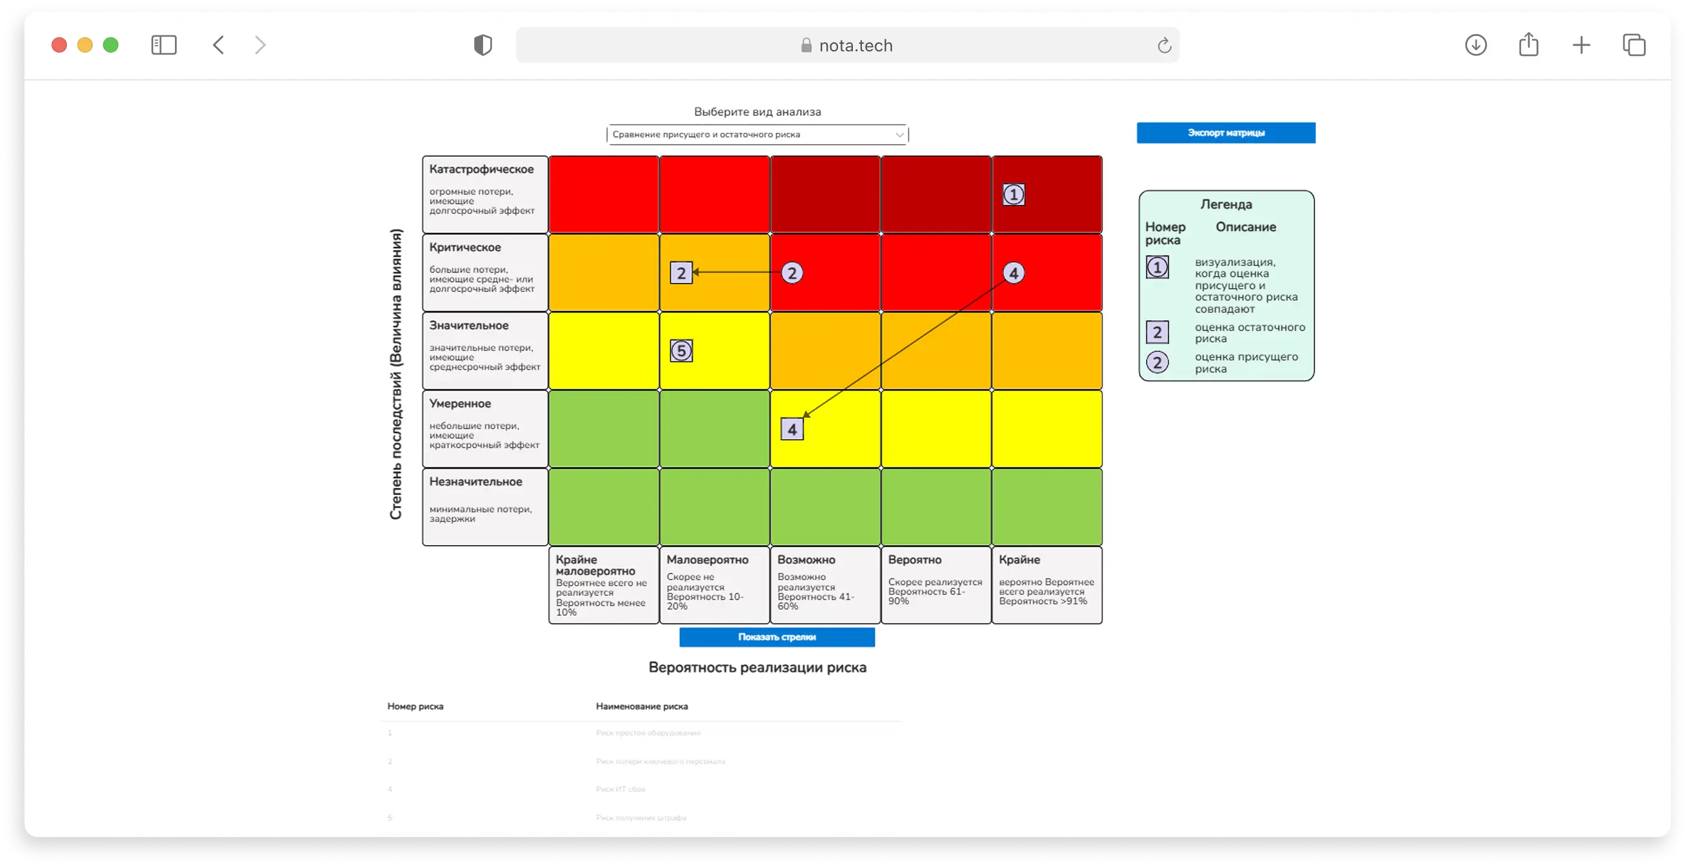
Task: Select circular inherent marker 2 in the matrix
Action: [792, 273]
